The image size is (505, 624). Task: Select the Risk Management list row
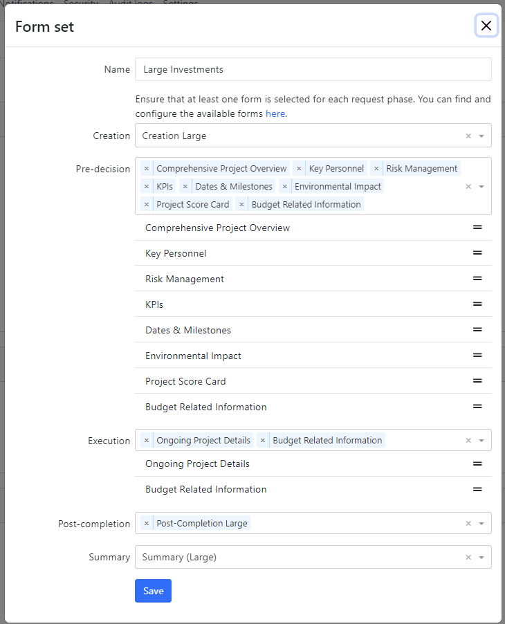[x=313, y=279]
